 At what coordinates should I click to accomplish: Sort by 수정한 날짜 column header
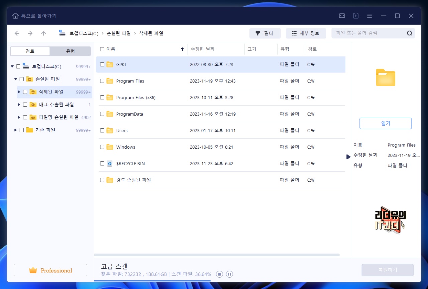[x=203, y=49]
